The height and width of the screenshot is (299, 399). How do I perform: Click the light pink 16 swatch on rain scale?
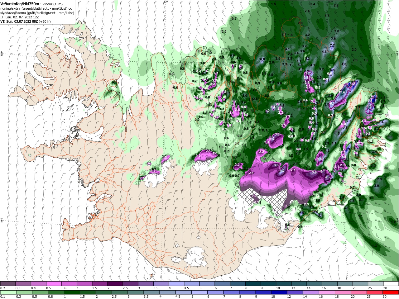tap(327, 292)
